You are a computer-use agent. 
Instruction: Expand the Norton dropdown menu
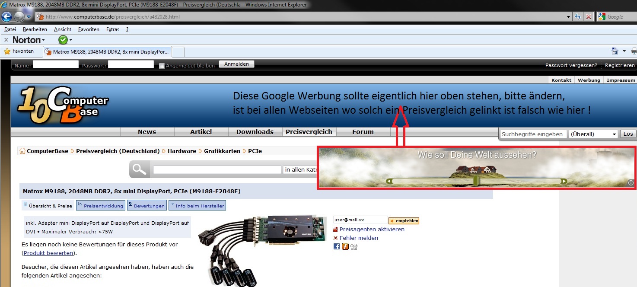click(43, 40)
